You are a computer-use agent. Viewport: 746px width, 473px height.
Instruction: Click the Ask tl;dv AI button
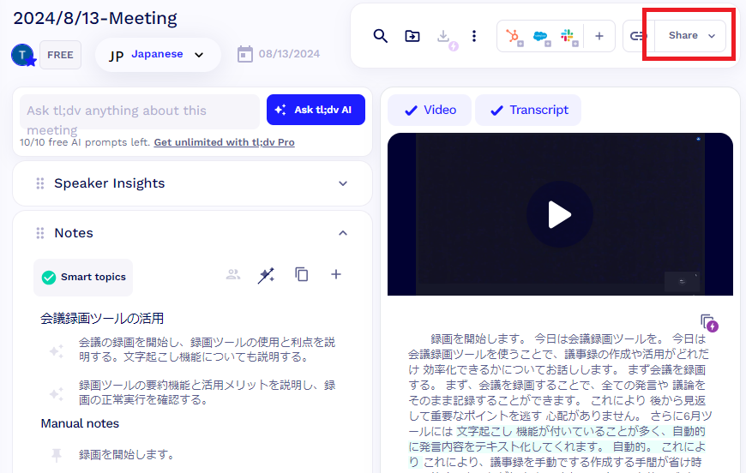point(316,110)
